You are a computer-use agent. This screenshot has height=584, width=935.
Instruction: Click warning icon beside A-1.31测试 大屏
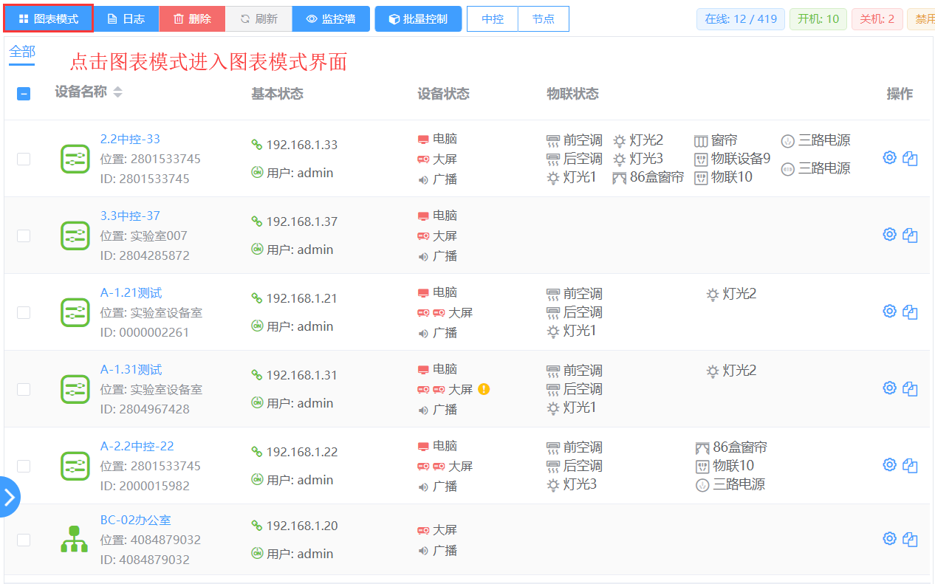click(x=484, y=389)
